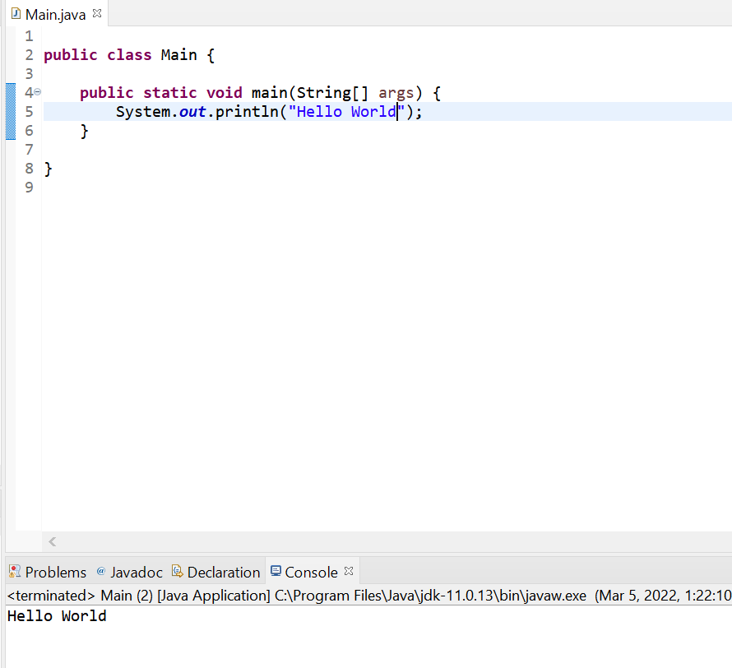This screenshot has height=668, width=732.
Task: Open the Javadoc view tab
Action: [130, 572]
